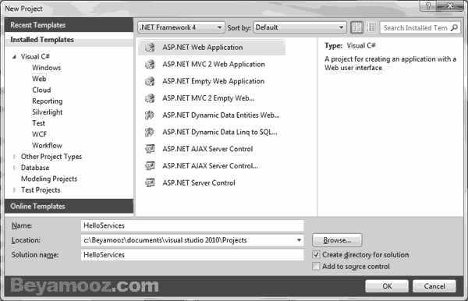Select the Workflow category
This screenshot has height=301, width=468.
click(47, 146)
